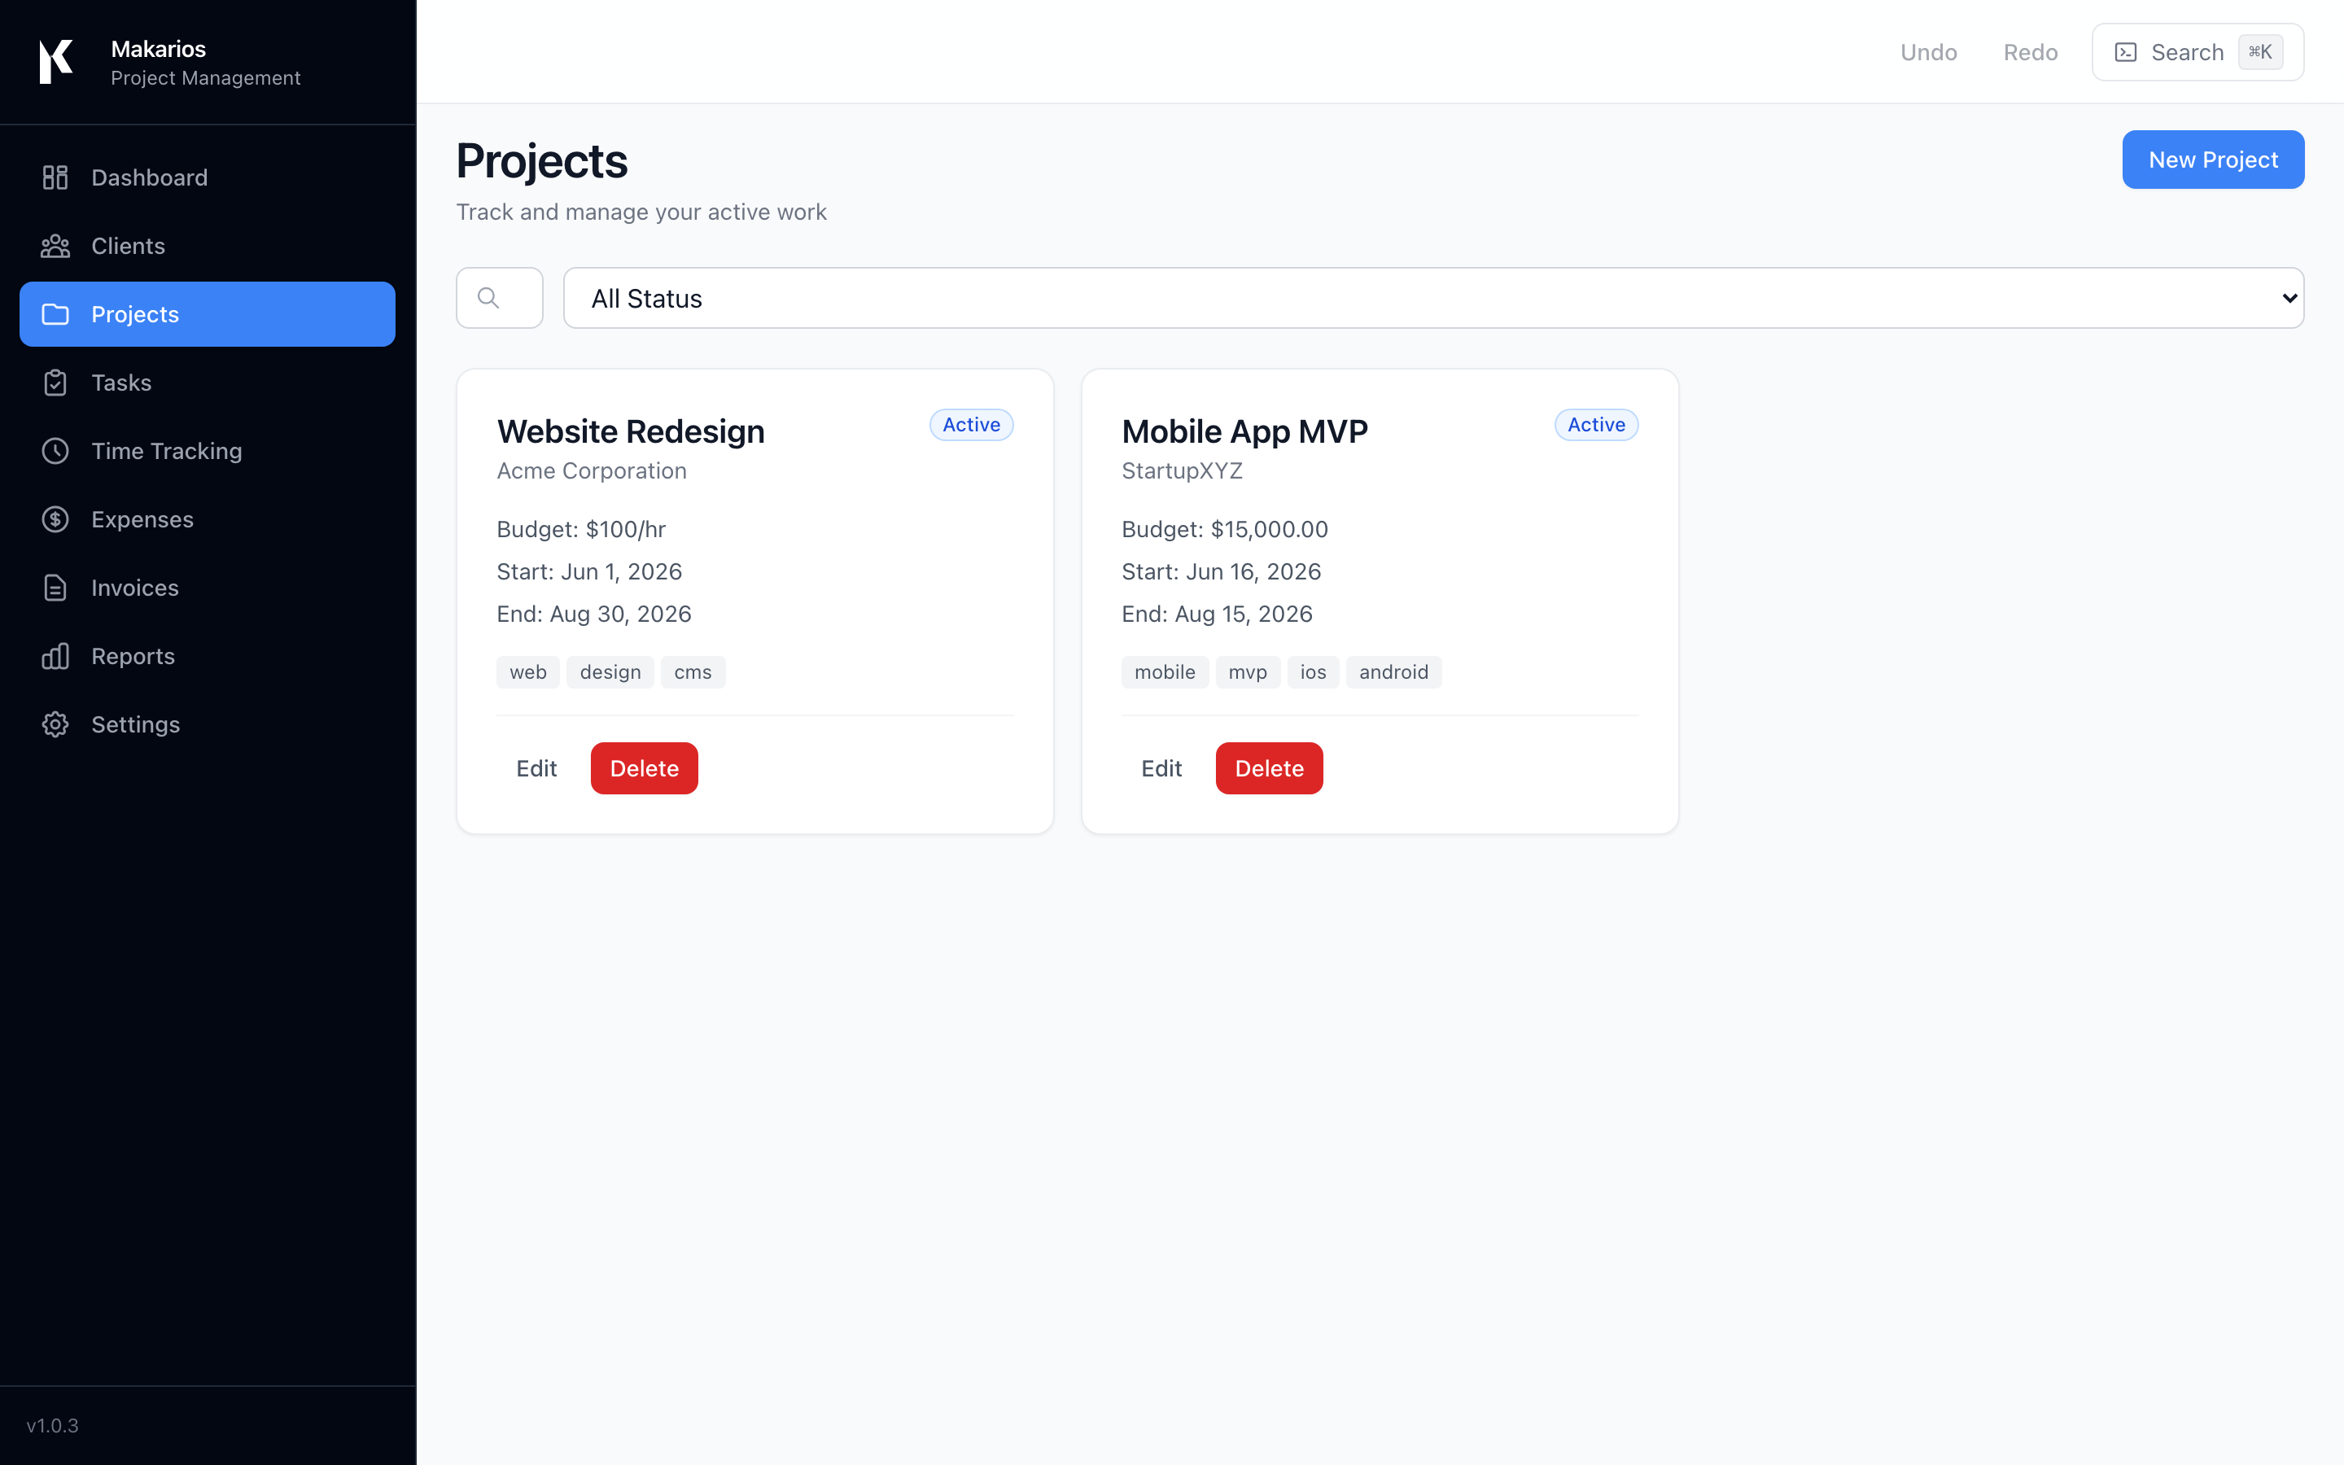The image size is (2344, 1465).
Task: Open the Invoices section
Action: 208,587
